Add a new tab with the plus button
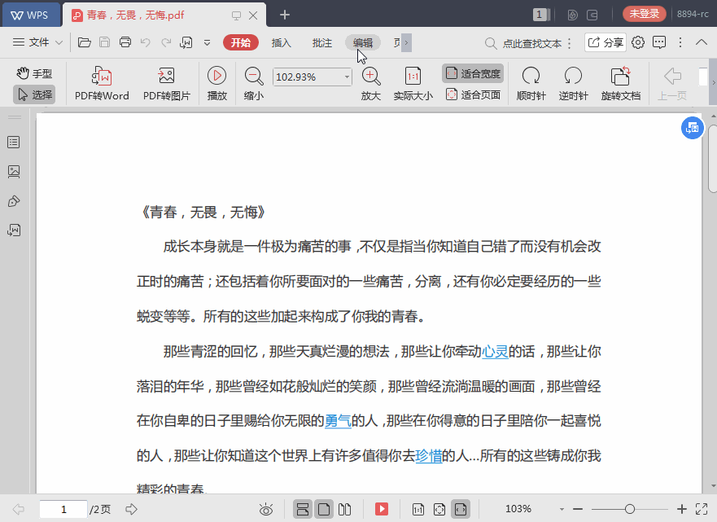The height and width of the screenshot is (522, 717). (284, 15)
